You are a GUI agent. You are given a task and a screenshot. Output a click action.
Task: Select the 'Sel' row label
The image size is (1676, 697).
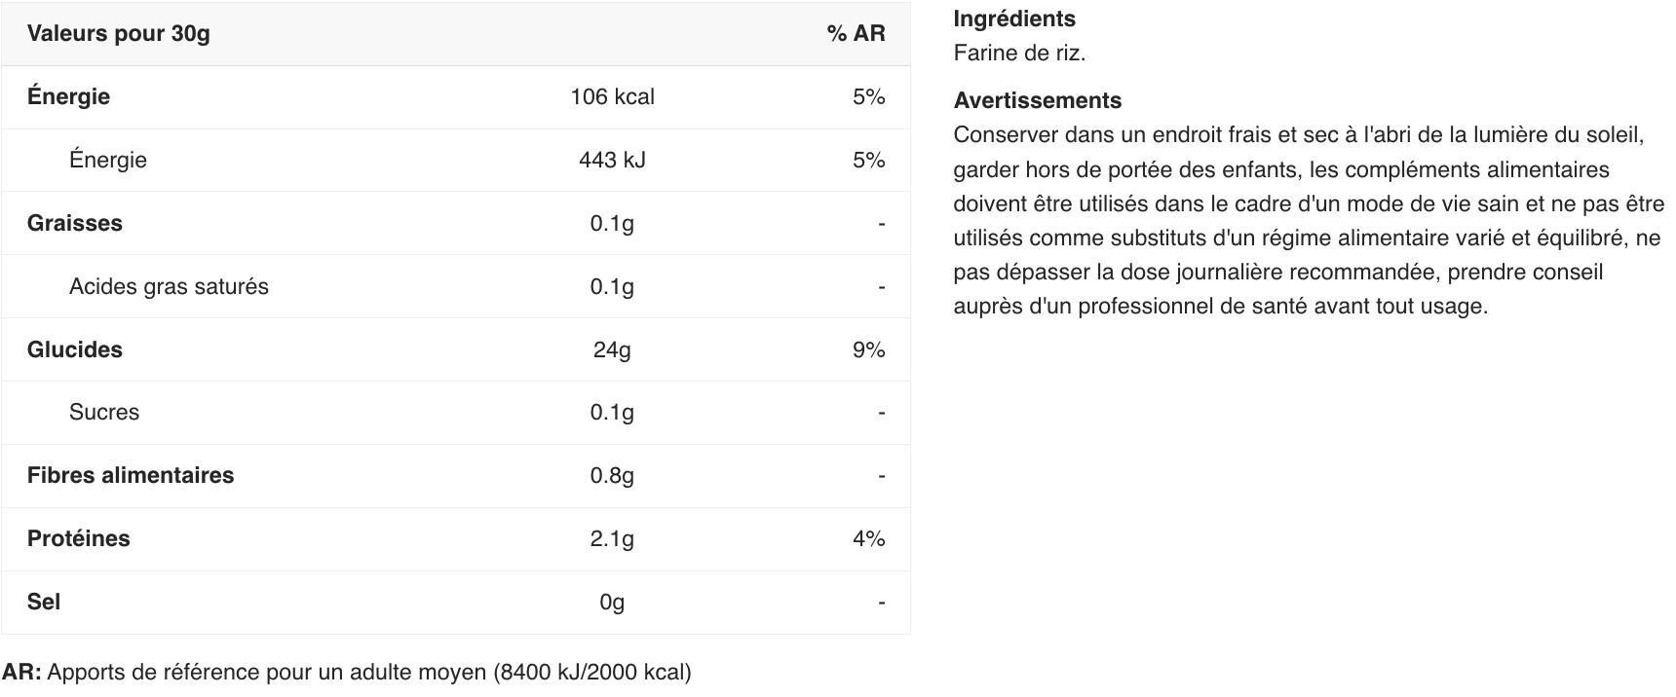[x=44, y=602]
